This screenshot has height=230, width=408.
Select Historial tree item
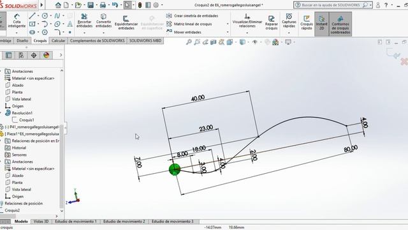[18, 148]
